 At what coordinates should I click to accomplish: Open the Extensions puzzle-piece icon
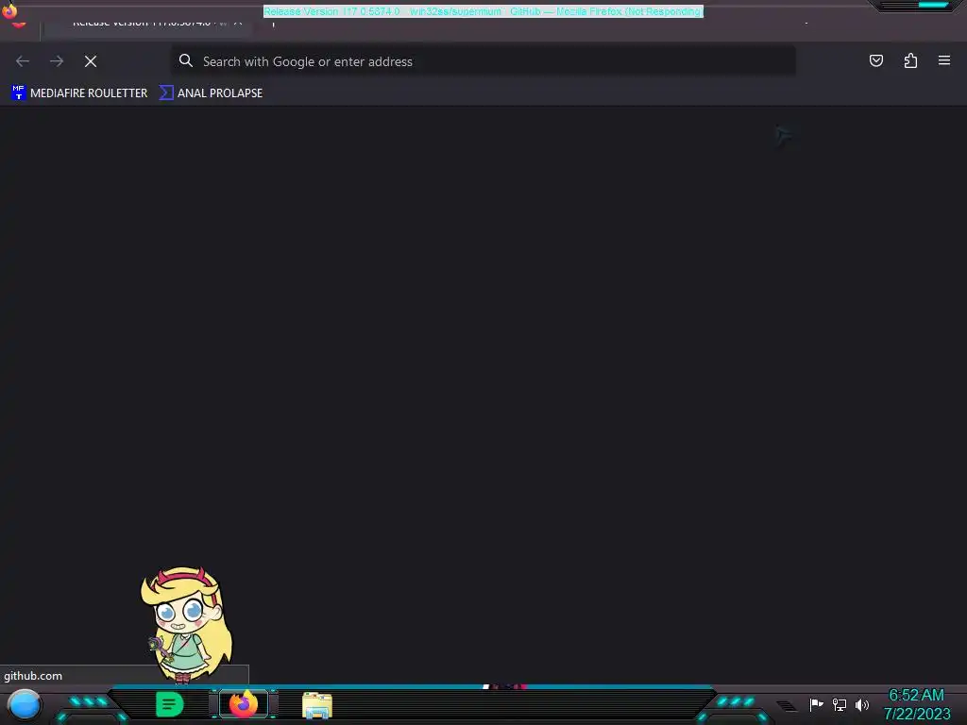[910, 60]
